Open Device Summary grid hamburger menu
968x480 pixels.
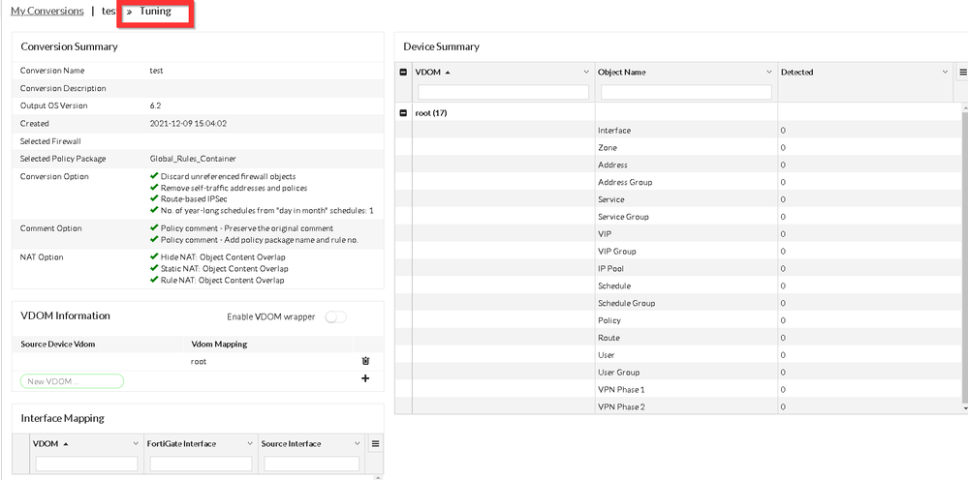tap(962, 73)
